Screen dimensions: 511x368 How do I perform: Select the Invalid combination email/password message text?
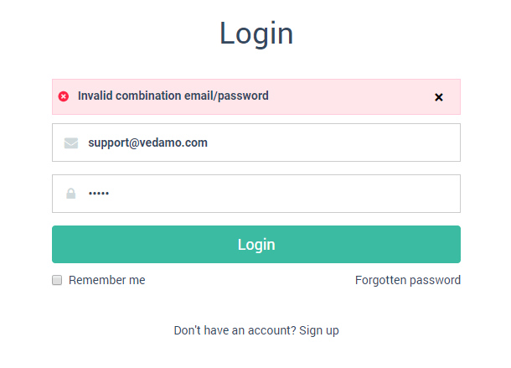coord(173,96)
